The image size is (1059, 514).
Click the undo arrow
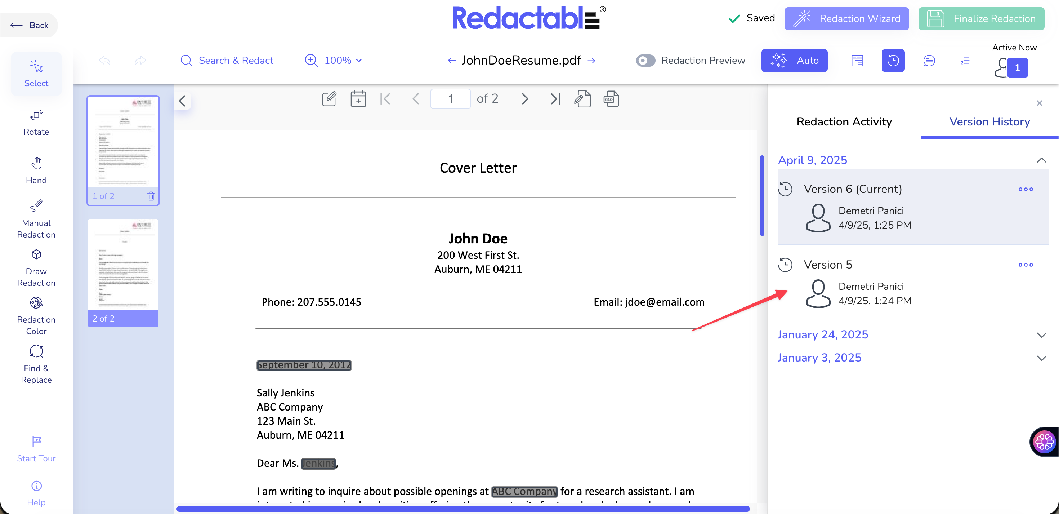(x=105, y=61)
